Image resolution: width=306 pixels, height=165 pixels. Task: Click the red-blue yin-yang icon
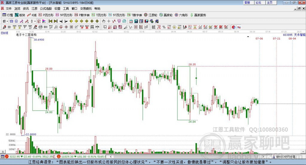point(234,27)
